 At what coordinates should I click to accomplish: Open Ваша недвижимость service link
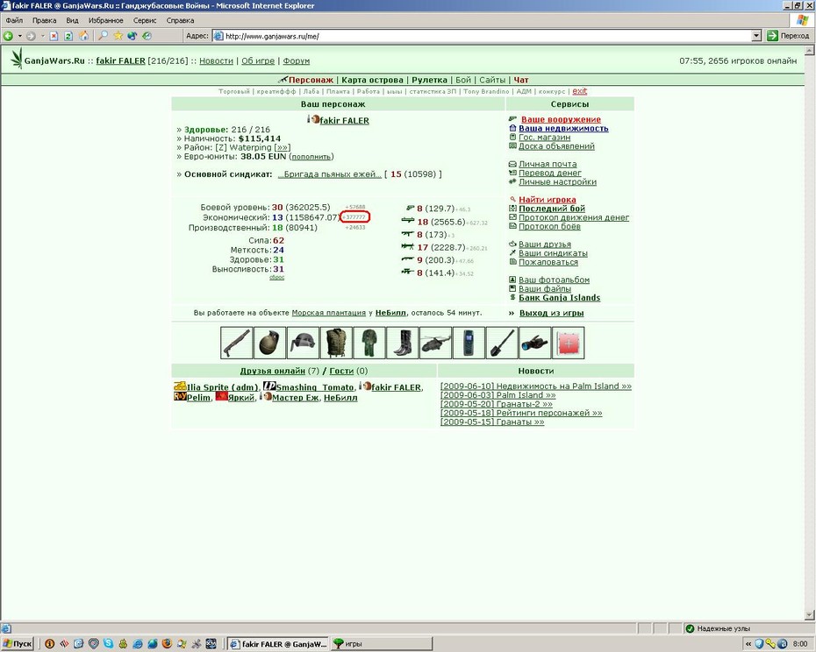pyautogui.click(x=563, y=129)
